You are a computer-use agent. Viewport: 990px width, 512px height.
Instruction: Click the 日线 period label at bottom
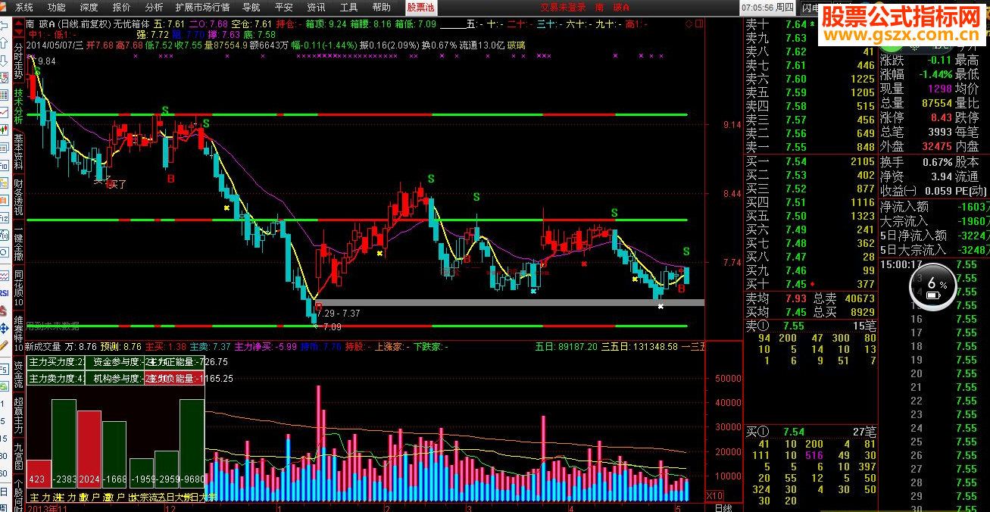tap(723, 507)
